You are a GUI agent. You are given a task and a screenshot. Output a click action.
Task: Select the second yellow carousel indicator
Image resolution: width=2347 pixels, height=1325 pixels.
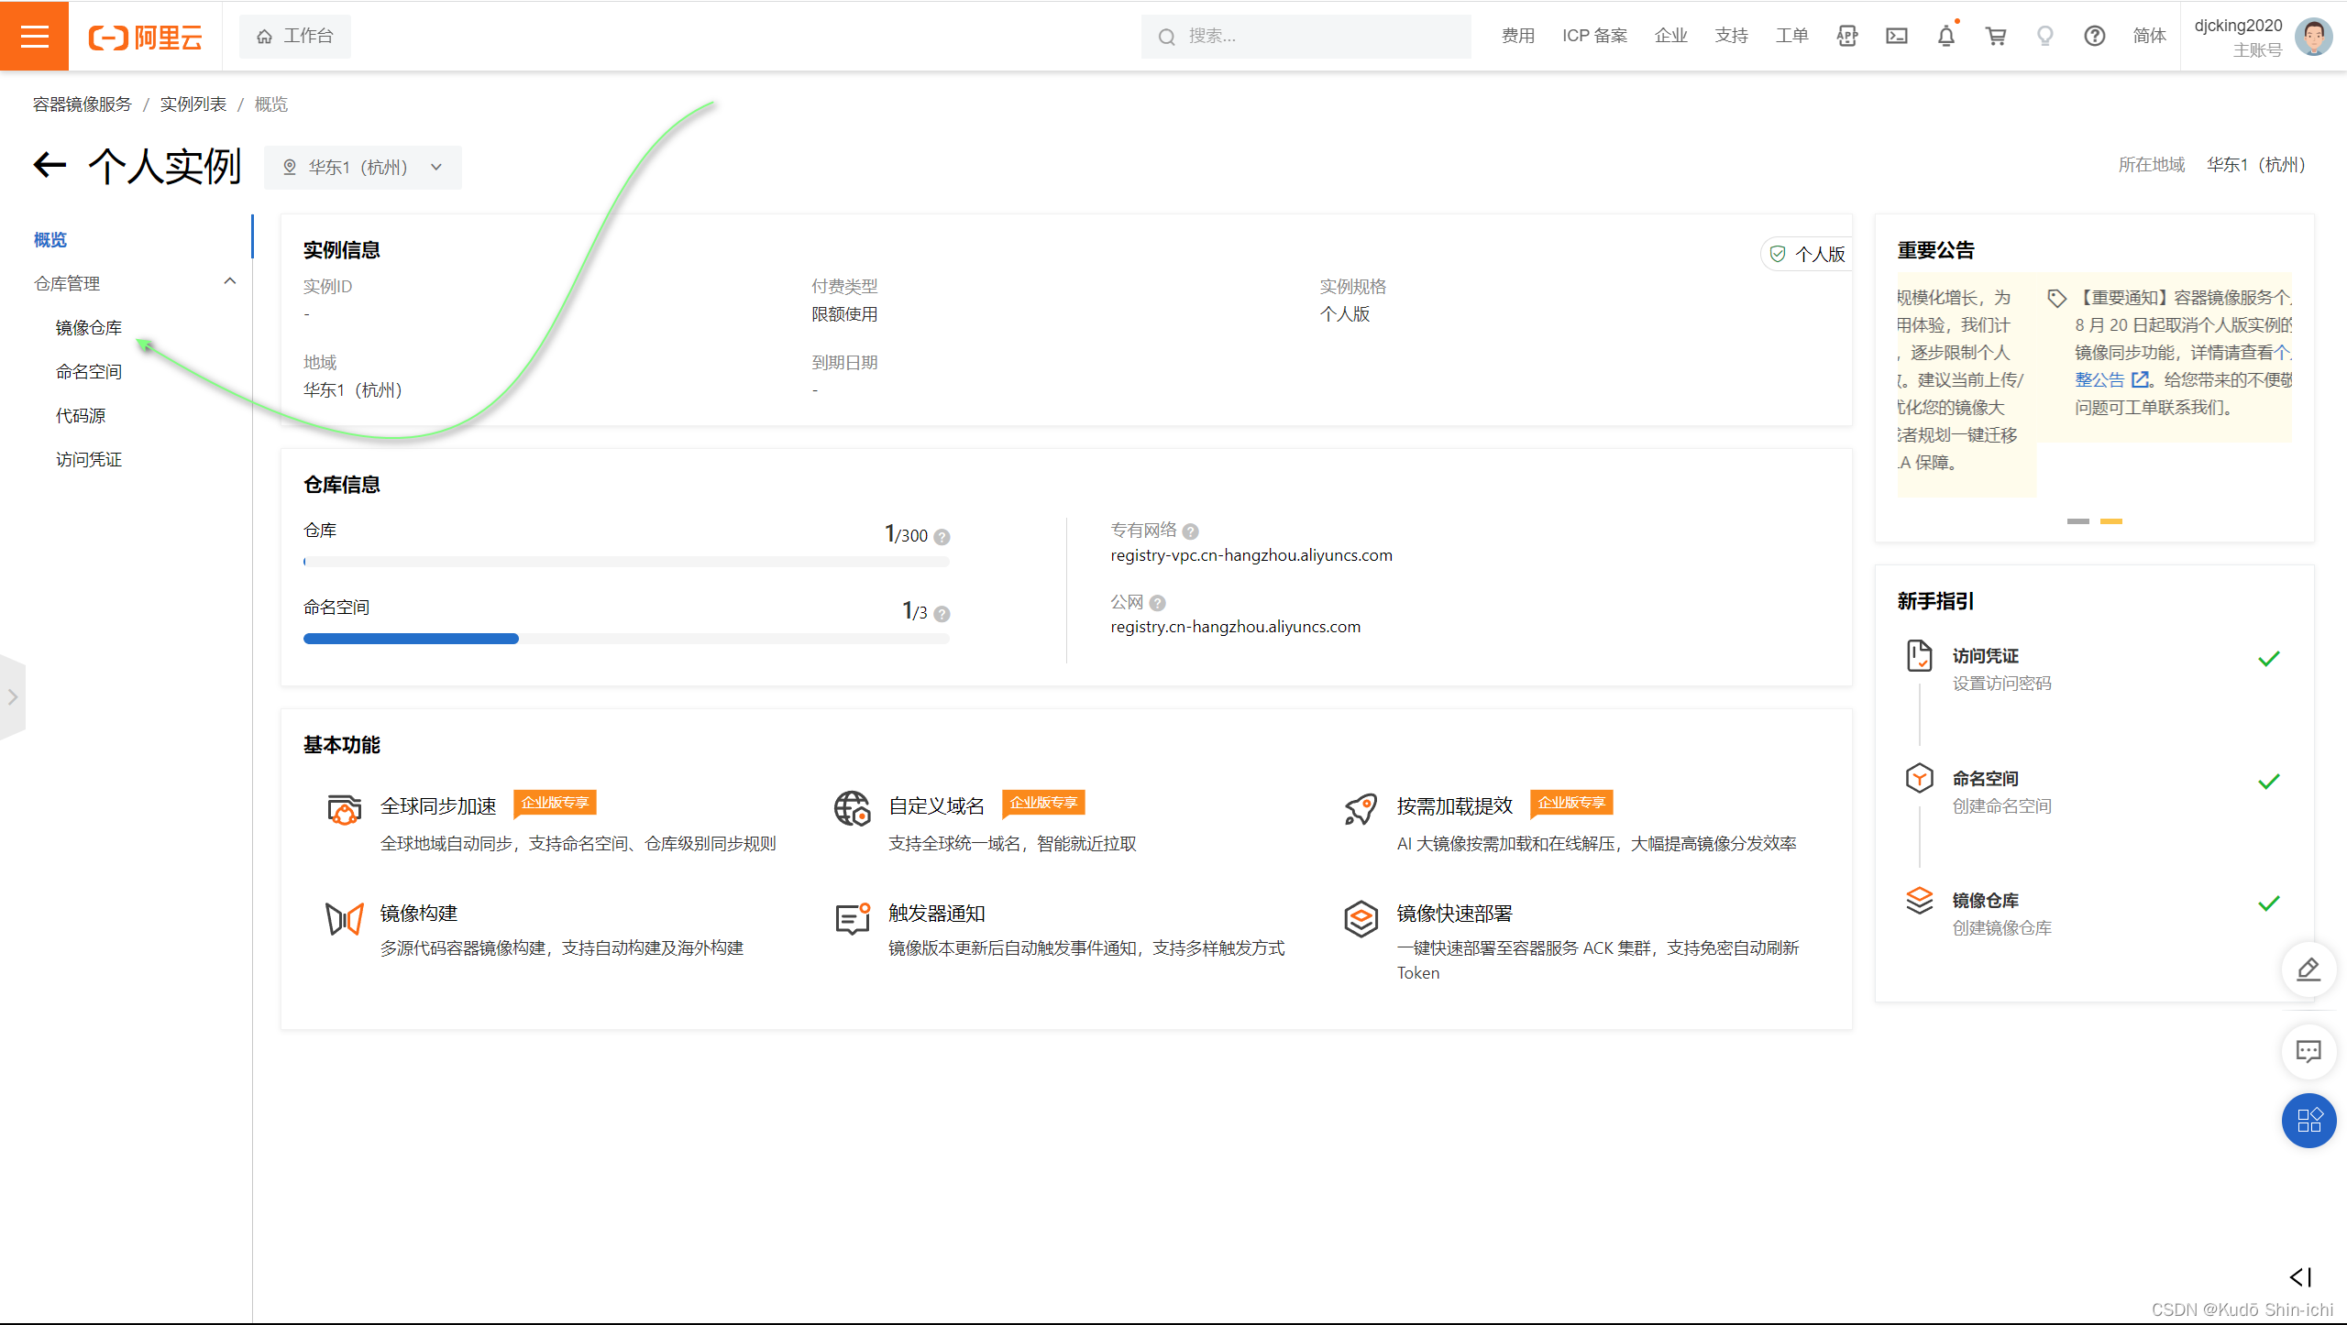(x=2111, y=520)
